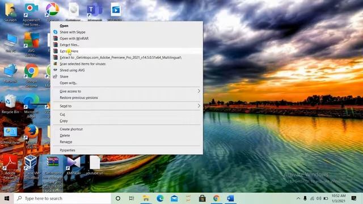Select the Google Chrome desktop icon
Viewport: 363px width, 204px height.
pos(32,75)
